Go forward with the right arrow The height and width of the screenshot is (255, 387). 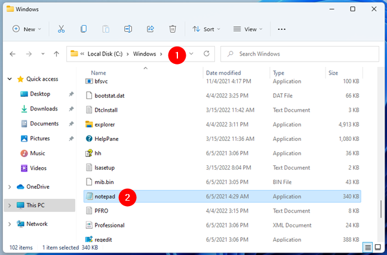pos(29,54)
